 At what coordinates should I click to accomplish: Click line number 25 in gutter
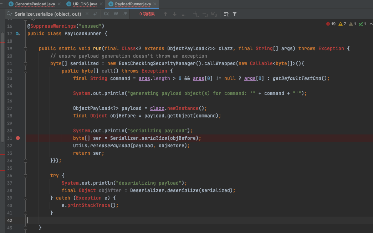click(x=10, y=94)
